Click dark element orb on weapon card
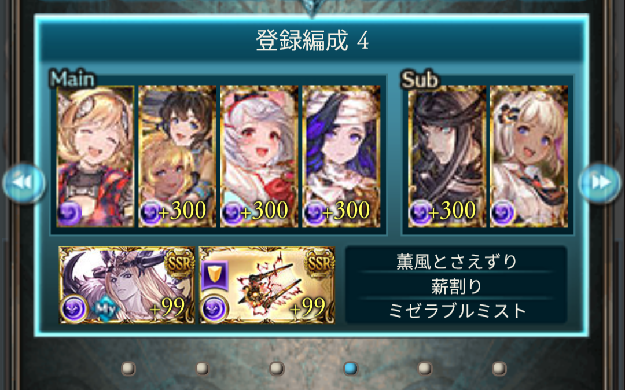This screenshot has width=625, height=390. [x=215, y=308]
